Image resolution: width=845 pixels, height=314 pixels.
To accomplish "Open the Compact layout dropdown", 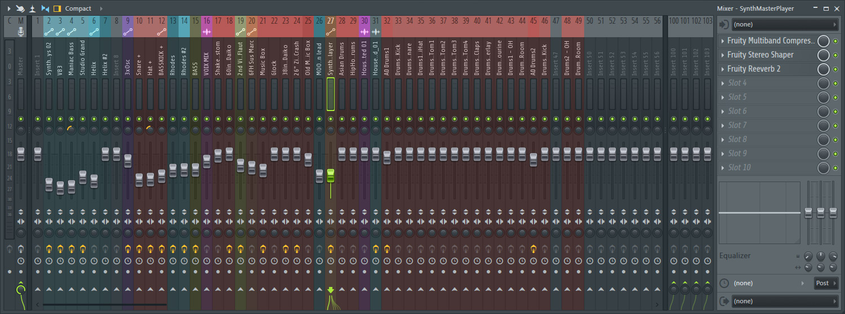I will 78,8.
